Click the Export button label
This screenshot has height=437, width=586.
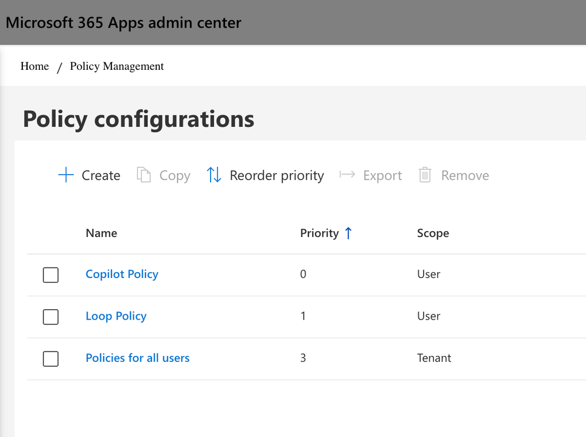(382, 176)
